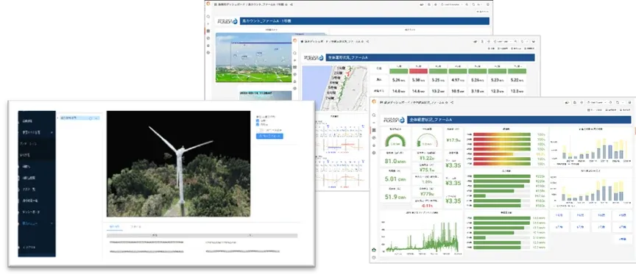Open the gear configuration icon in 全体経営状況 sidebar
636x277 pixels.
[x=373, y=153]
